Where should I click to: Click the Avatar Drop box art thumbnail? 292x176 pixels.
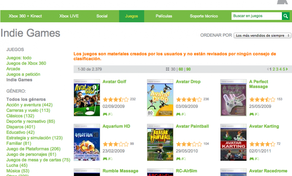(160, 98)
